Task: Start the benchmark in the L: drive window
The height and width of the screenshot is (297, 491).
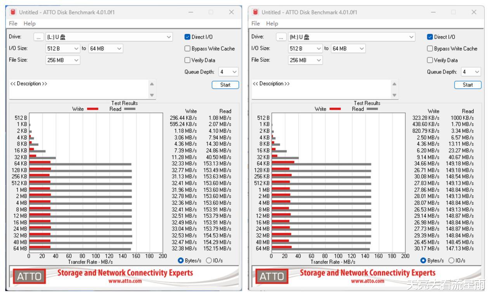Action: point(225,85)
